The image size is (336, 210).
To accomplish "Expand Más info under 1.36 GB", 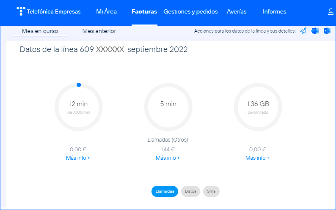I will pyautogui.click(x=258, y=158).
